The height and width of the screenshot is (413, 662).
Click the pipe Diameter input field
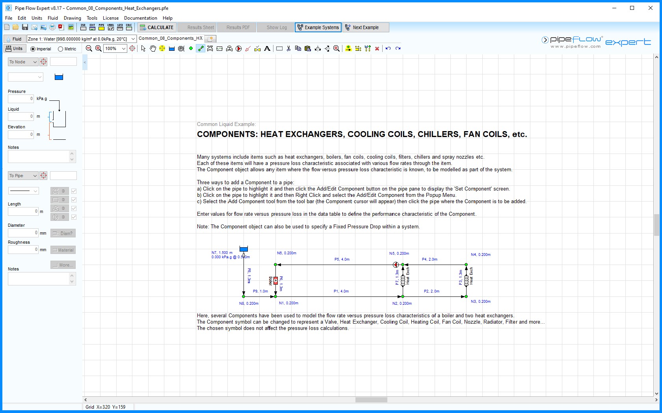[x=23, y=233]
